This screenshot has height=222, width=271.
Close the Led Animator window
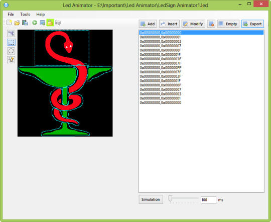[261, 4]
